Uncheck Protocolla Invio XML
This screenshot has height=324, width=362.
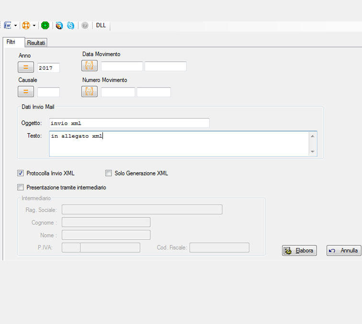[21, 173]
